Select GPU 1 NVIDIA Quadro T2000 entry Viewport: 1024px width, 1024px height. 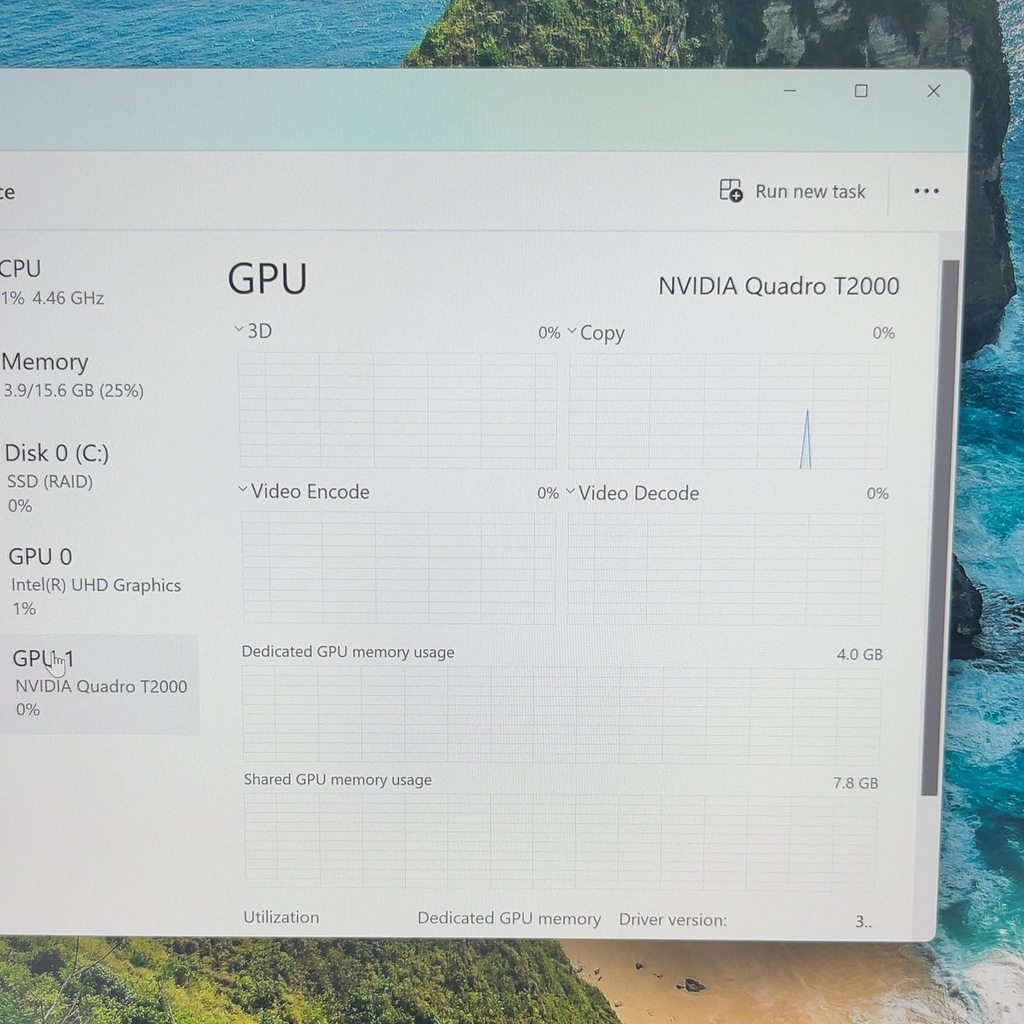click(x=99, y=683)
